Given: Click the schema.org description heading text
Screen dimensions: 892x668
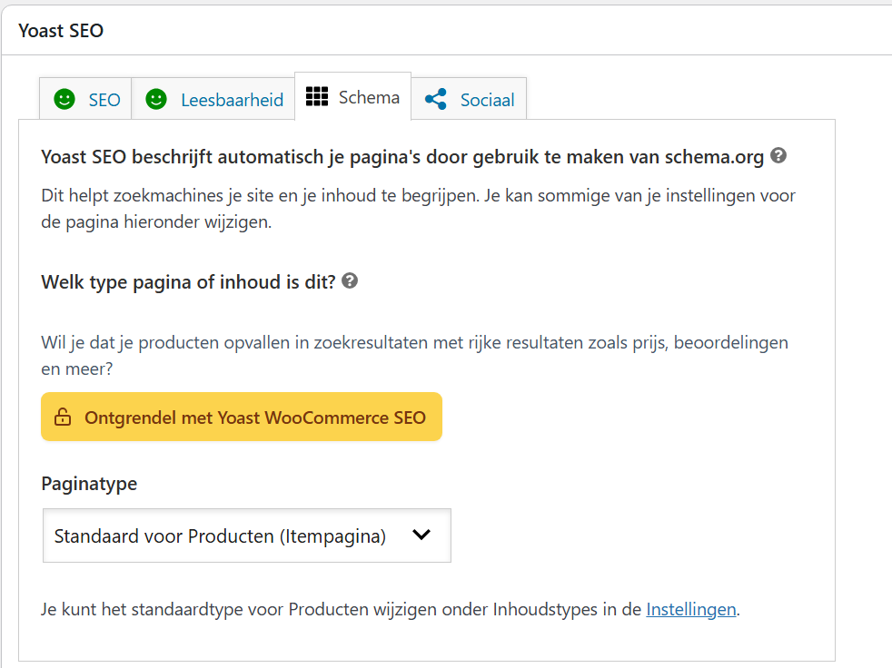Looking at the screenshot, I should pos(402,157).
